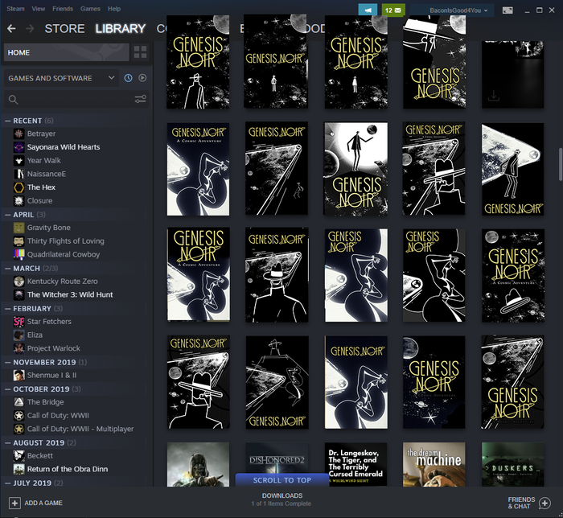Collapse the MARCH category
The width and height of the screenshot is (563, 518).
(x=7, y=269)
